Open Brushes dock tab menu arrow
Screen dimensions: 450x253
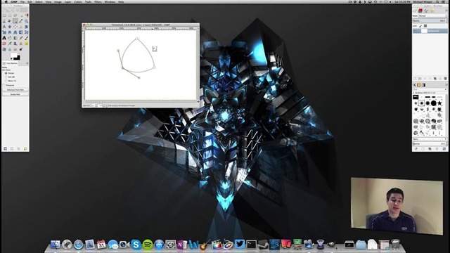tap(446, 85)
